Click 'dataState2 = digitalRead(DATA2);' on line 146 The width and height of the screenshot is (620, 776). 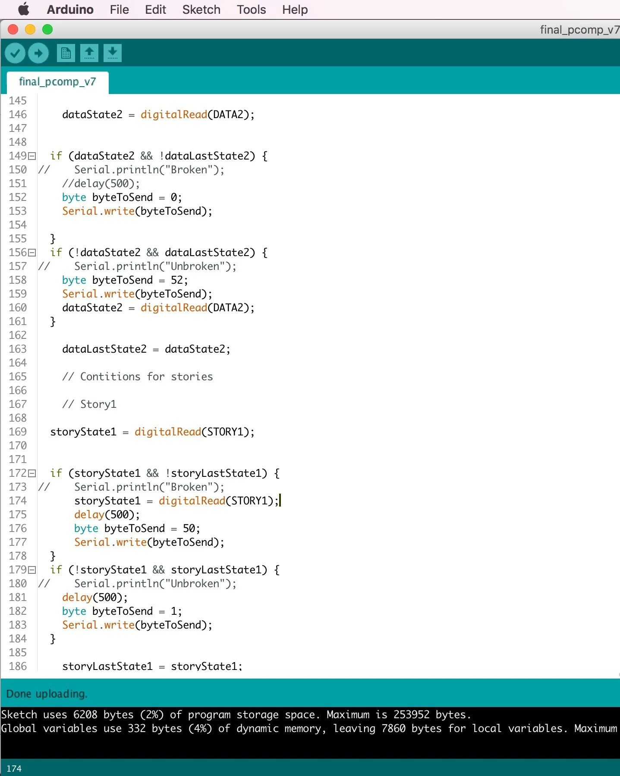click(x=158, y=115)
